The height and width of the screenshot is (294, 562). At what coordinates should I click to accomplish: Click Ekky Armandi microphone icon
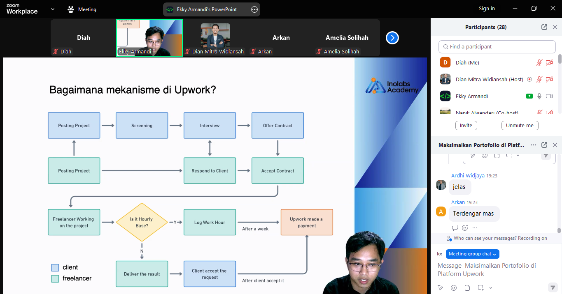click(x=539, y=96)
